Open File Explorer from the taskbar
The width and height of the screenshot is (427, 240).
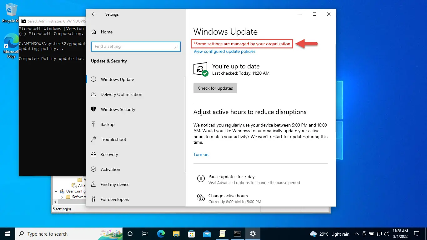(176, 234)
